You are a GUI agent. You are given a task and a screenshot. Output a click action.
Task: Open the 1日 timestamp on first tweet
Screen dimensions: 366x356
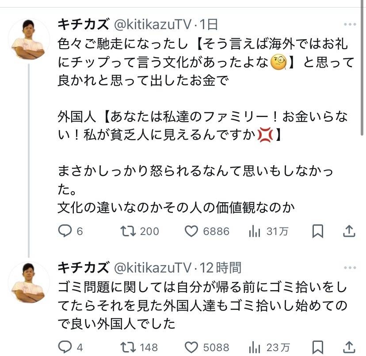tap(208, 24)
